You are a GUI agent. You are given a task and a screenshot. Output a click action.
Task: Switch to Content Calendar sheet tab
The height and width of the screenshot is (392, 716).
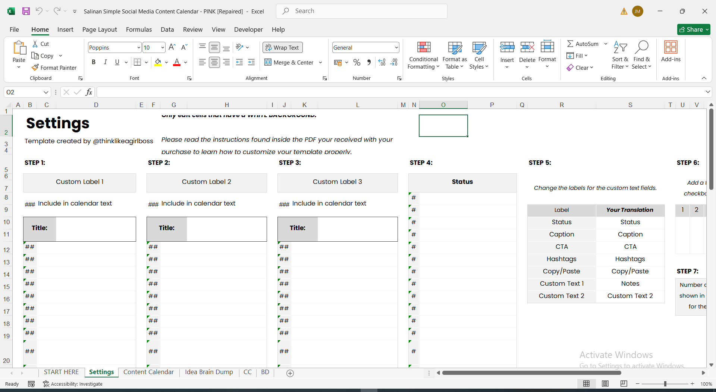click(148, 372)
